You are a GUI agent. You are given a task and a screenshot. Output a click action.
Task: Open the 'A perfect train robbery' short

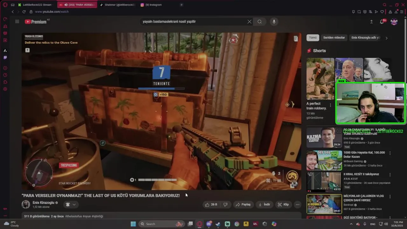coord(320,79)
